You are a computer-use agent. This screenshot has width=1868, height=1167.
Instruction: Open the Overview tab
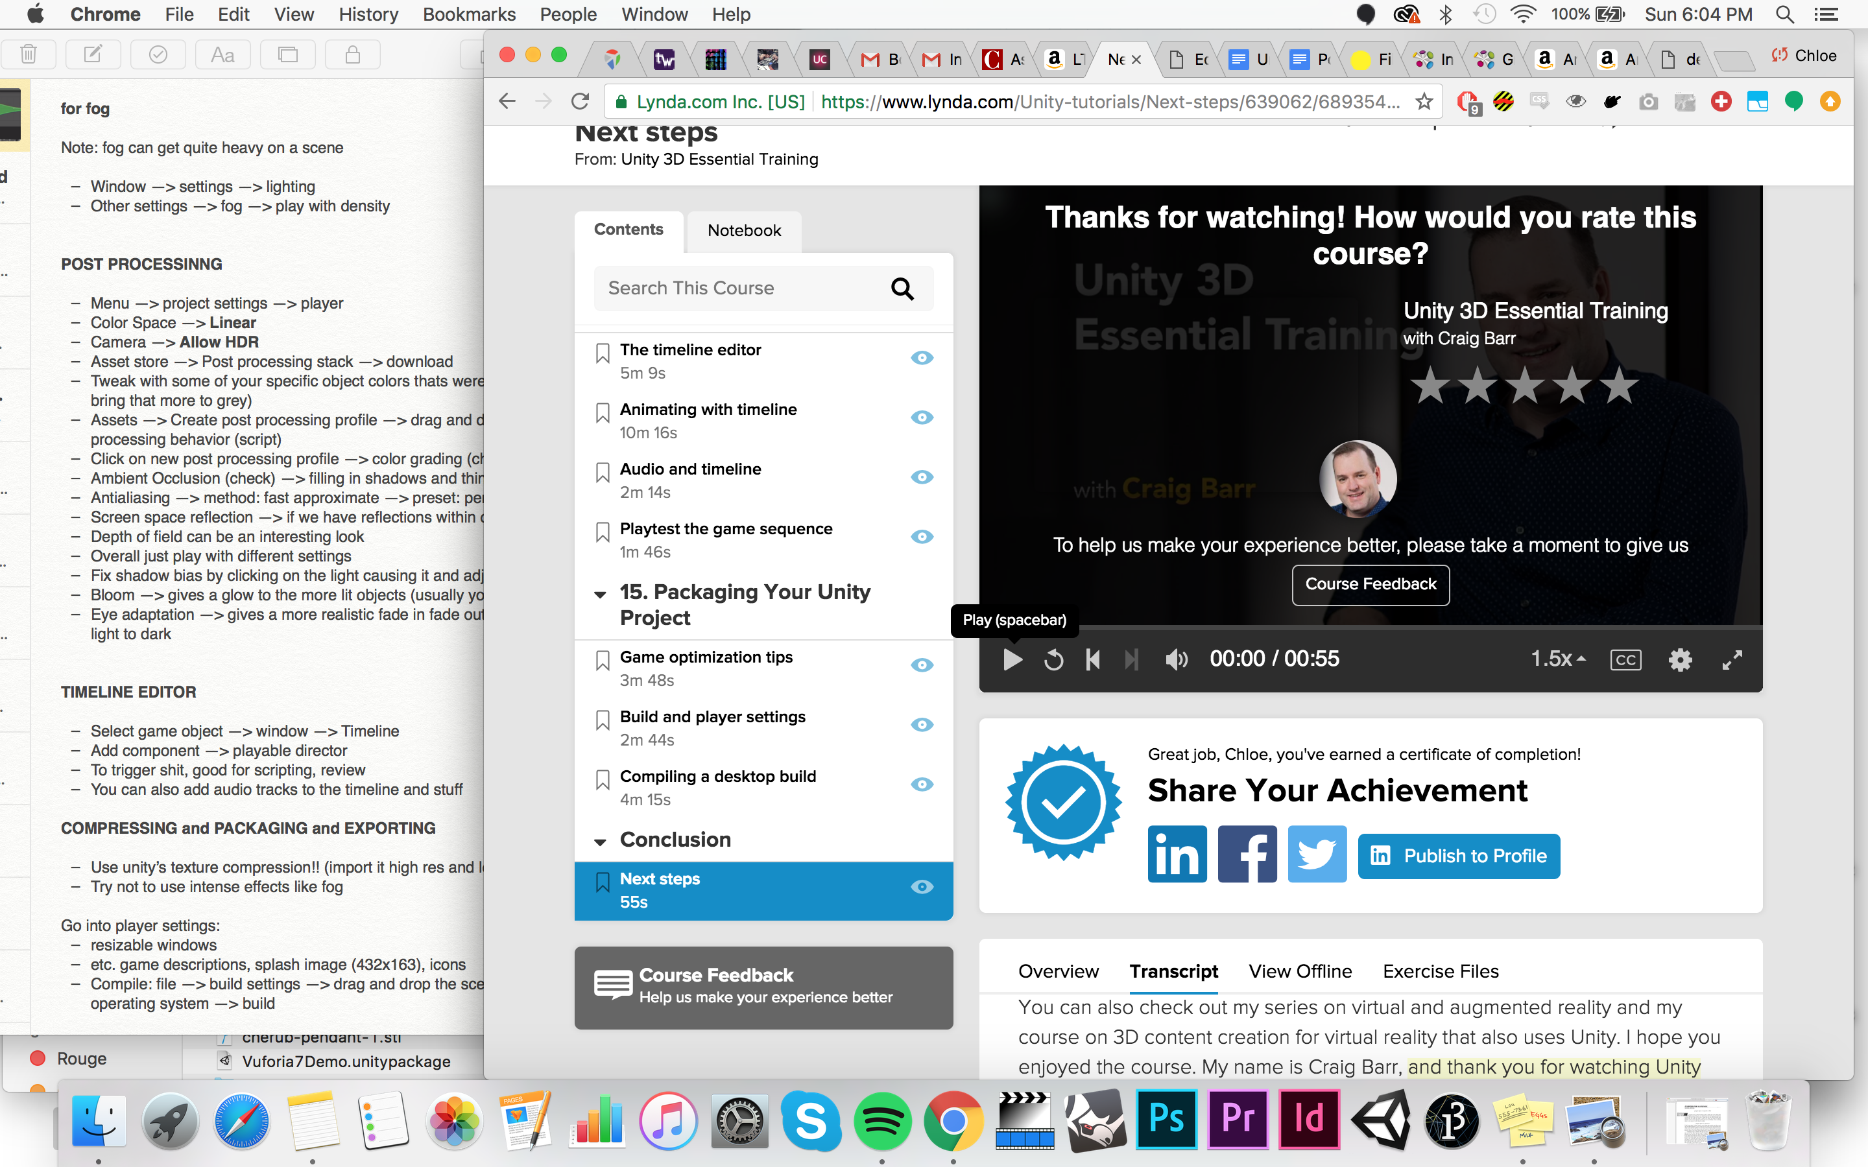(1057, 971)
